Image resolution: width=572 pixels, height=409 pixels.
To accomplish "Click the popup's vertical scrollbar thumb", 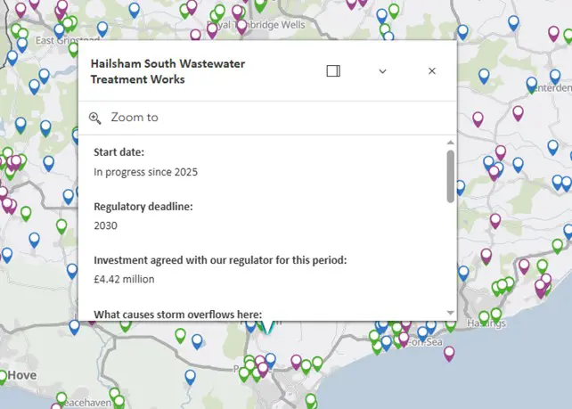I will click(451, 176).
